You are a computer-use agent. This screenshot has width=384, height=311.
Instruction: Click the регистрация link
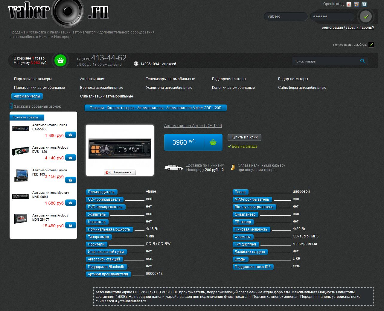332,28
